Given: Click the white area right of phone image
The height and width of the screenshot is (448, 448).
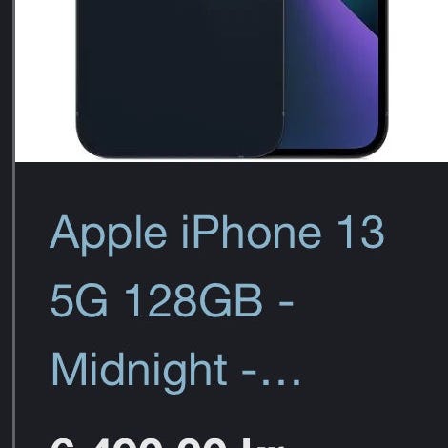Looking at the screenshot, I should point(418,79).
